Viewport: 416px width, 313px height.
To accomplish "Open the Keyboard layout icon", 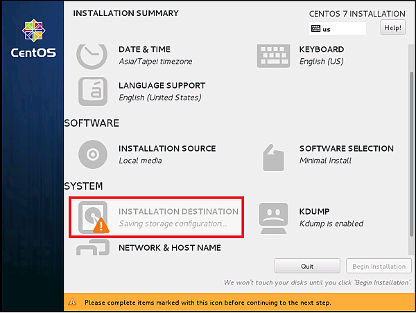I will pyautogui.click(x=273, y=55).
